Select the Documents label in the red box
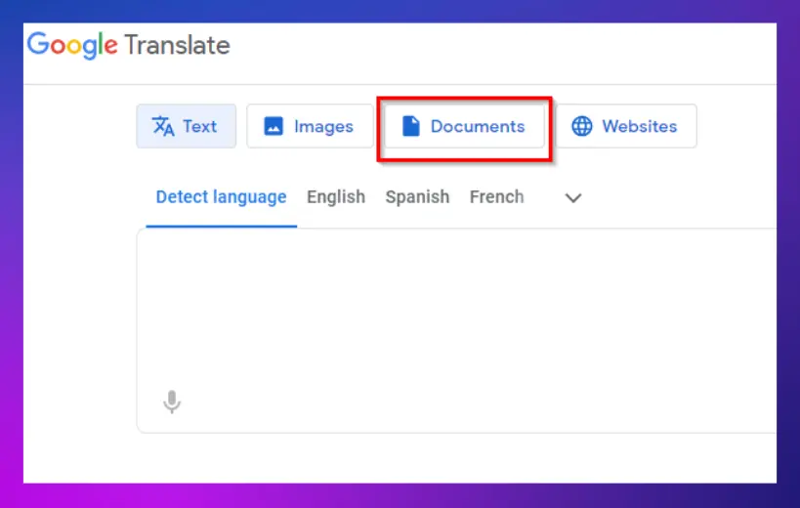 pos(477,127)
